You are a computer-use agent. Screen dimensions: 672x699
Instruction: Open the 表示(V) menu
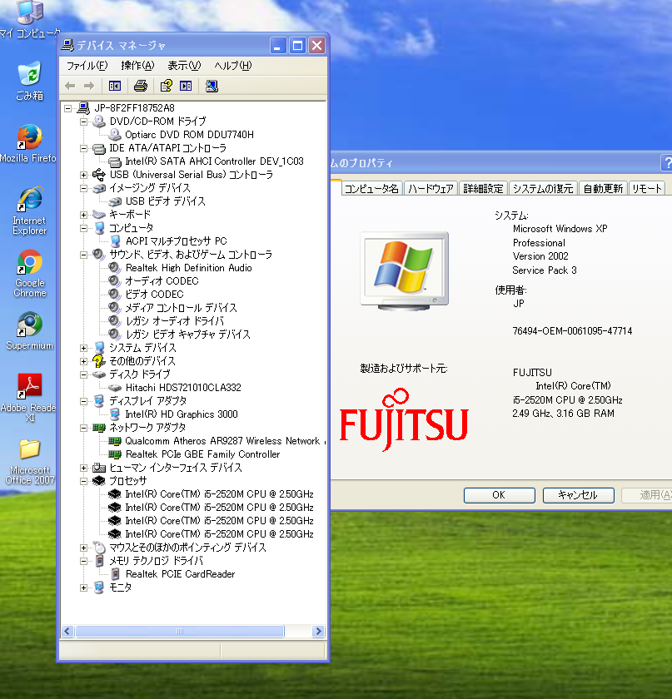tap(184, 66)
